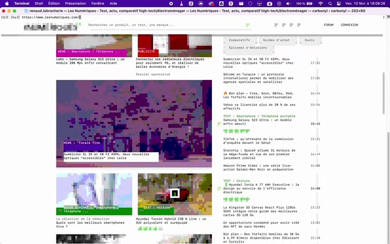The image size is (390, 244).
Task: Click 'Hyundai Tucson Hybrid 230 N Line' headline
Action: pos(171,221)
